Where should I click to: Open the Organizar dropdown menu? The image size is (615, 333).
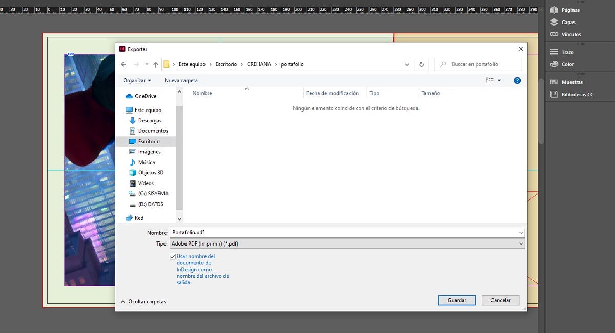pyautogui.click(x=137, y=80)
